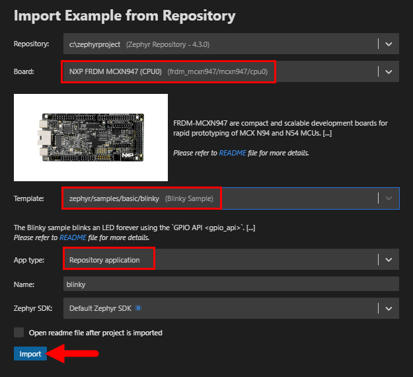Click the FRDM-MCXN947 board image

pyautogui.click(x=91, y=138)
